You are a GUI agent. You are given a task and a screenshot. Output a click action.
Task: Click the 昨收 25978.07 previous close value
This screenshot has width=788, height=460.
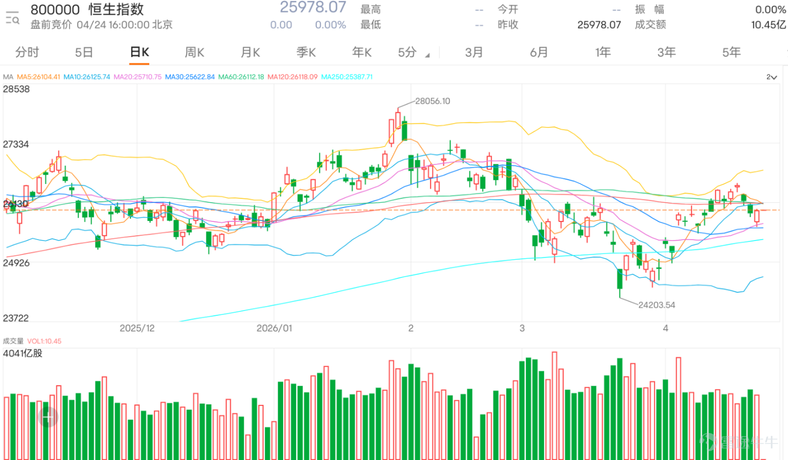coord(599,25)
